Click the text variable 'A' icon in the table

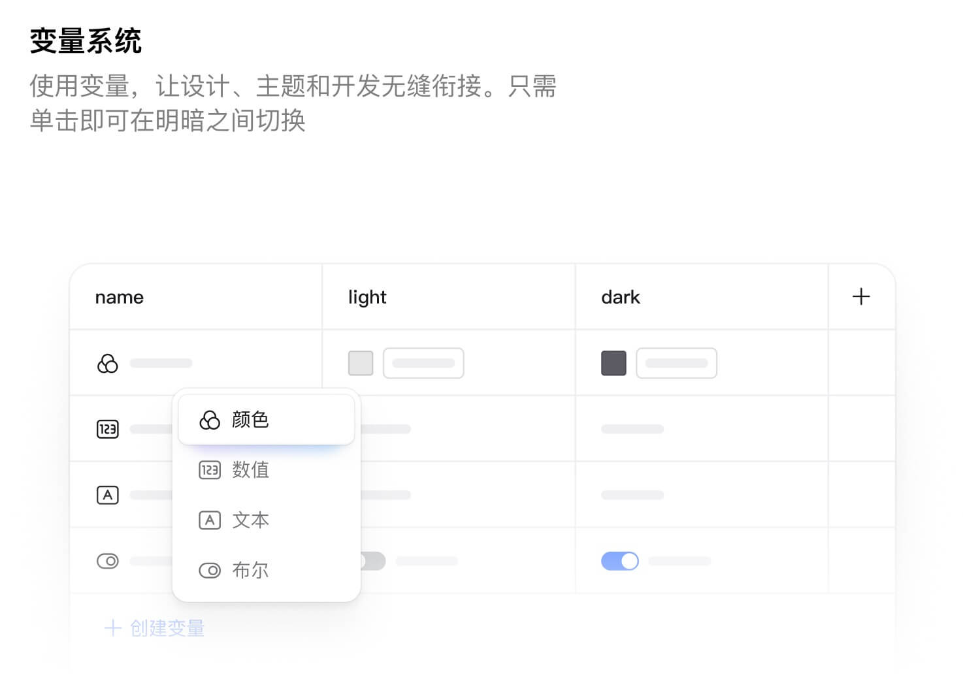point(108,495)
